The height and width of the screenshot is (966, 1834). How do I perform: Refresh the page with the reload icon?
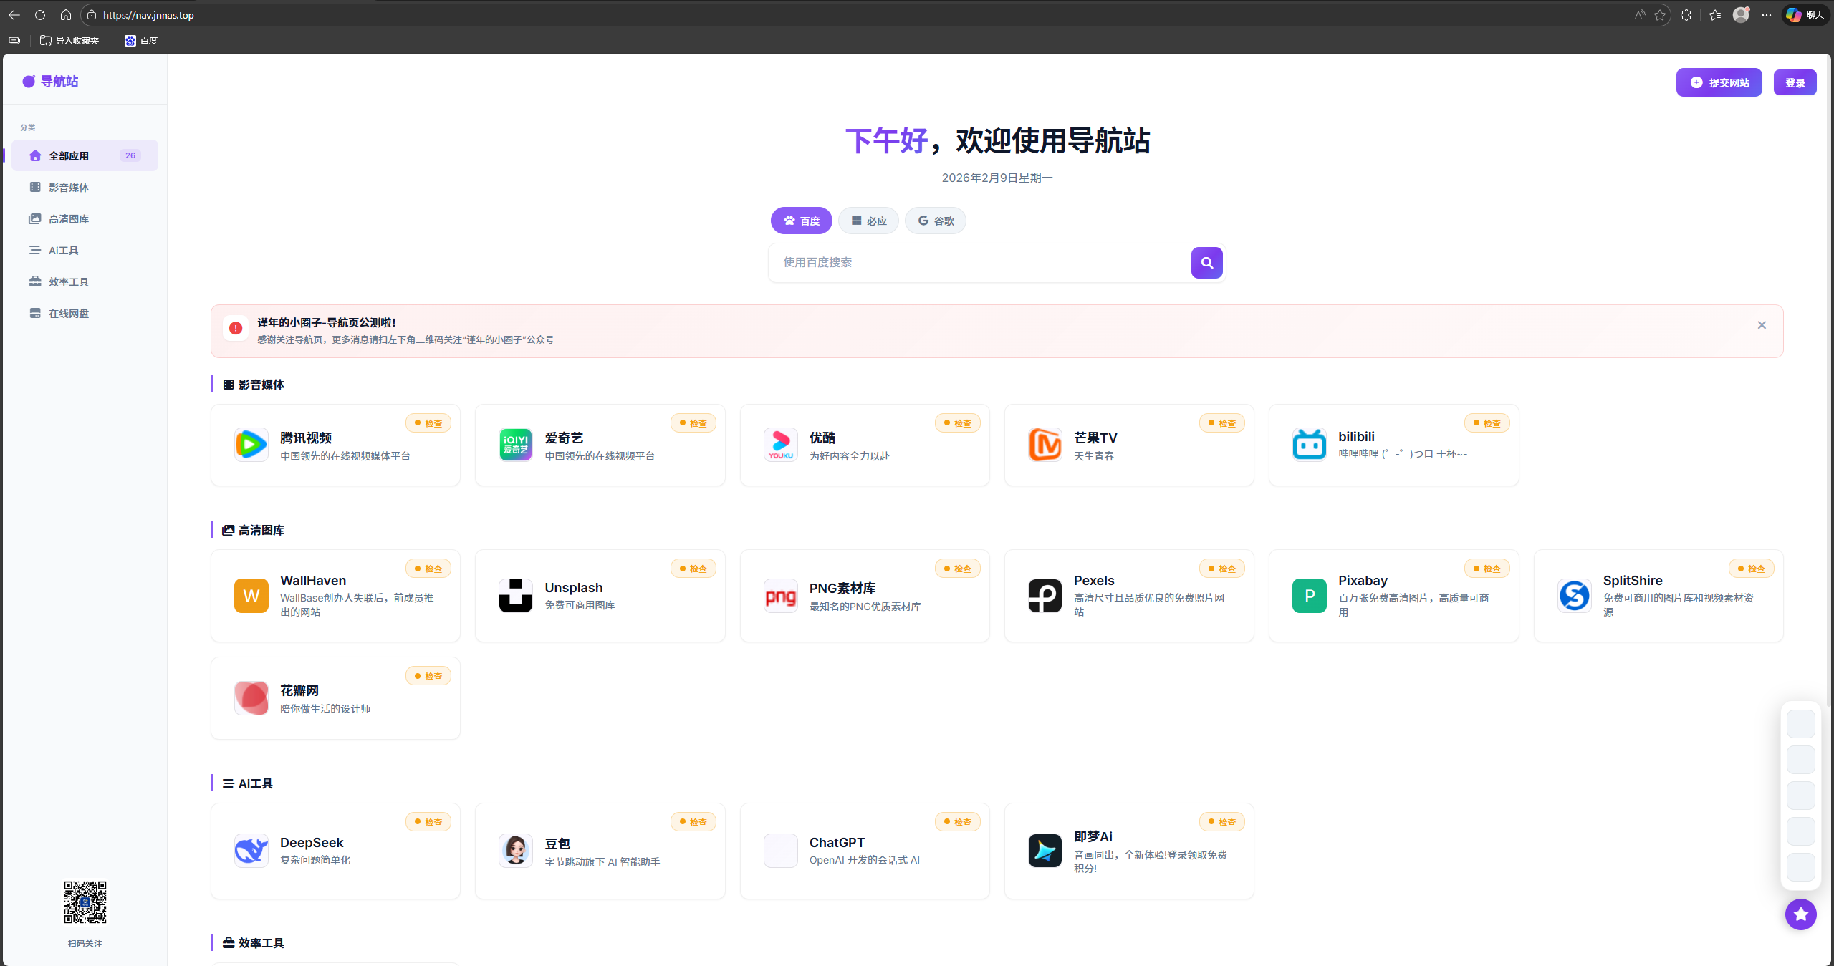[40, 15]
